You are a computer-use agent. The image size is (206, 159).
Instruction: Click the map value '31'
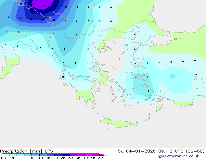[32, 5]
